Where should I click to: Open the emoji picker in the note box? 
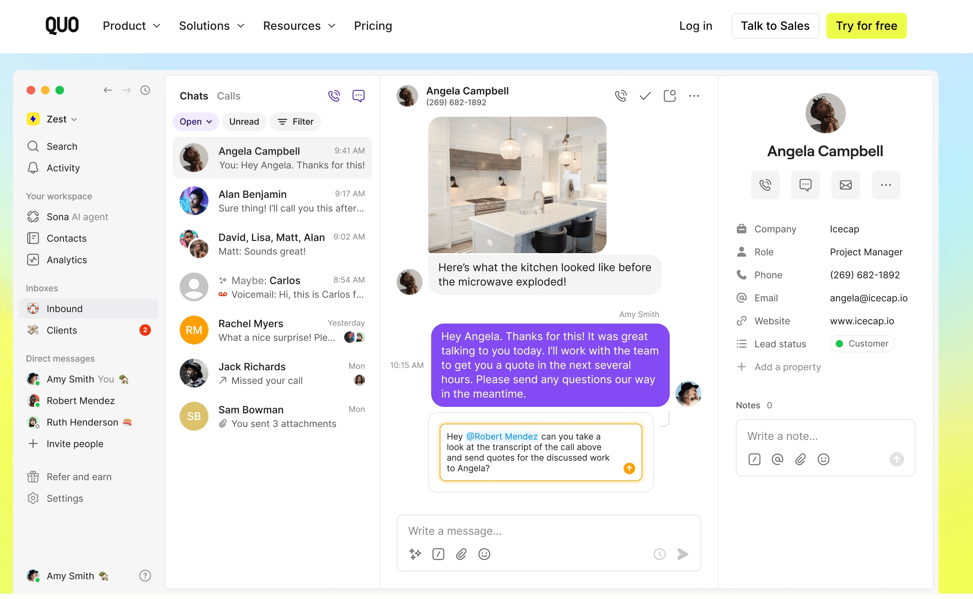(823, 459)
